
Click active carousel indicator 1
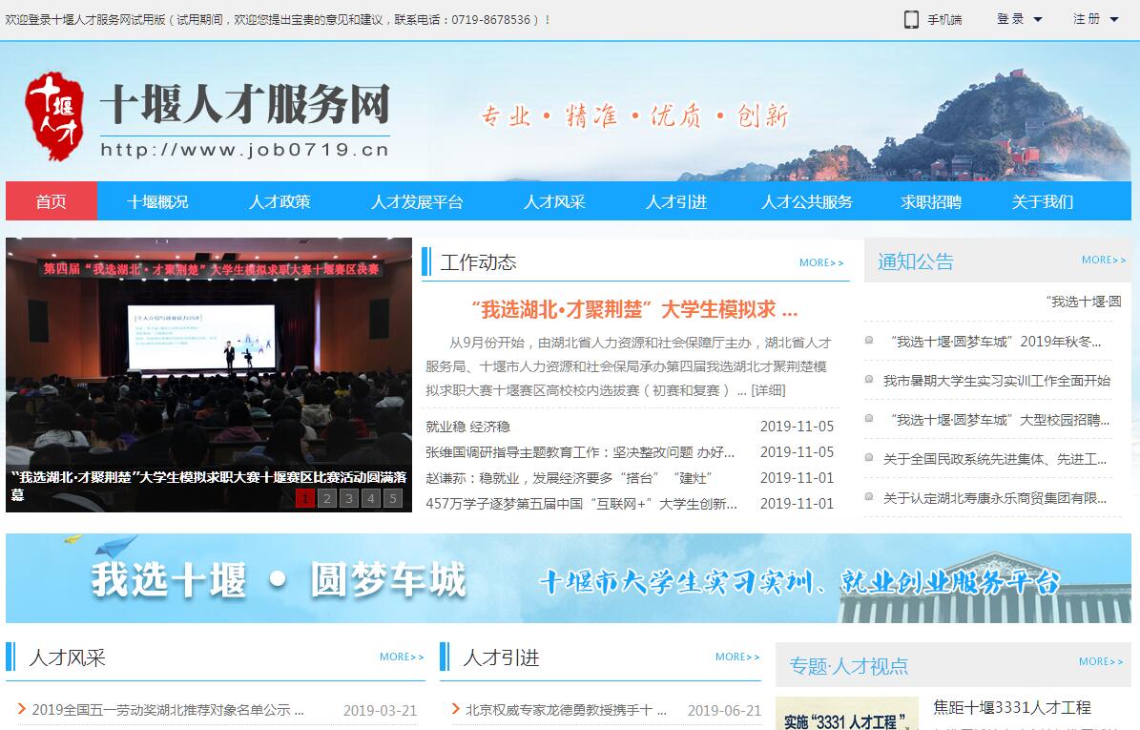[x=305, y=498]
